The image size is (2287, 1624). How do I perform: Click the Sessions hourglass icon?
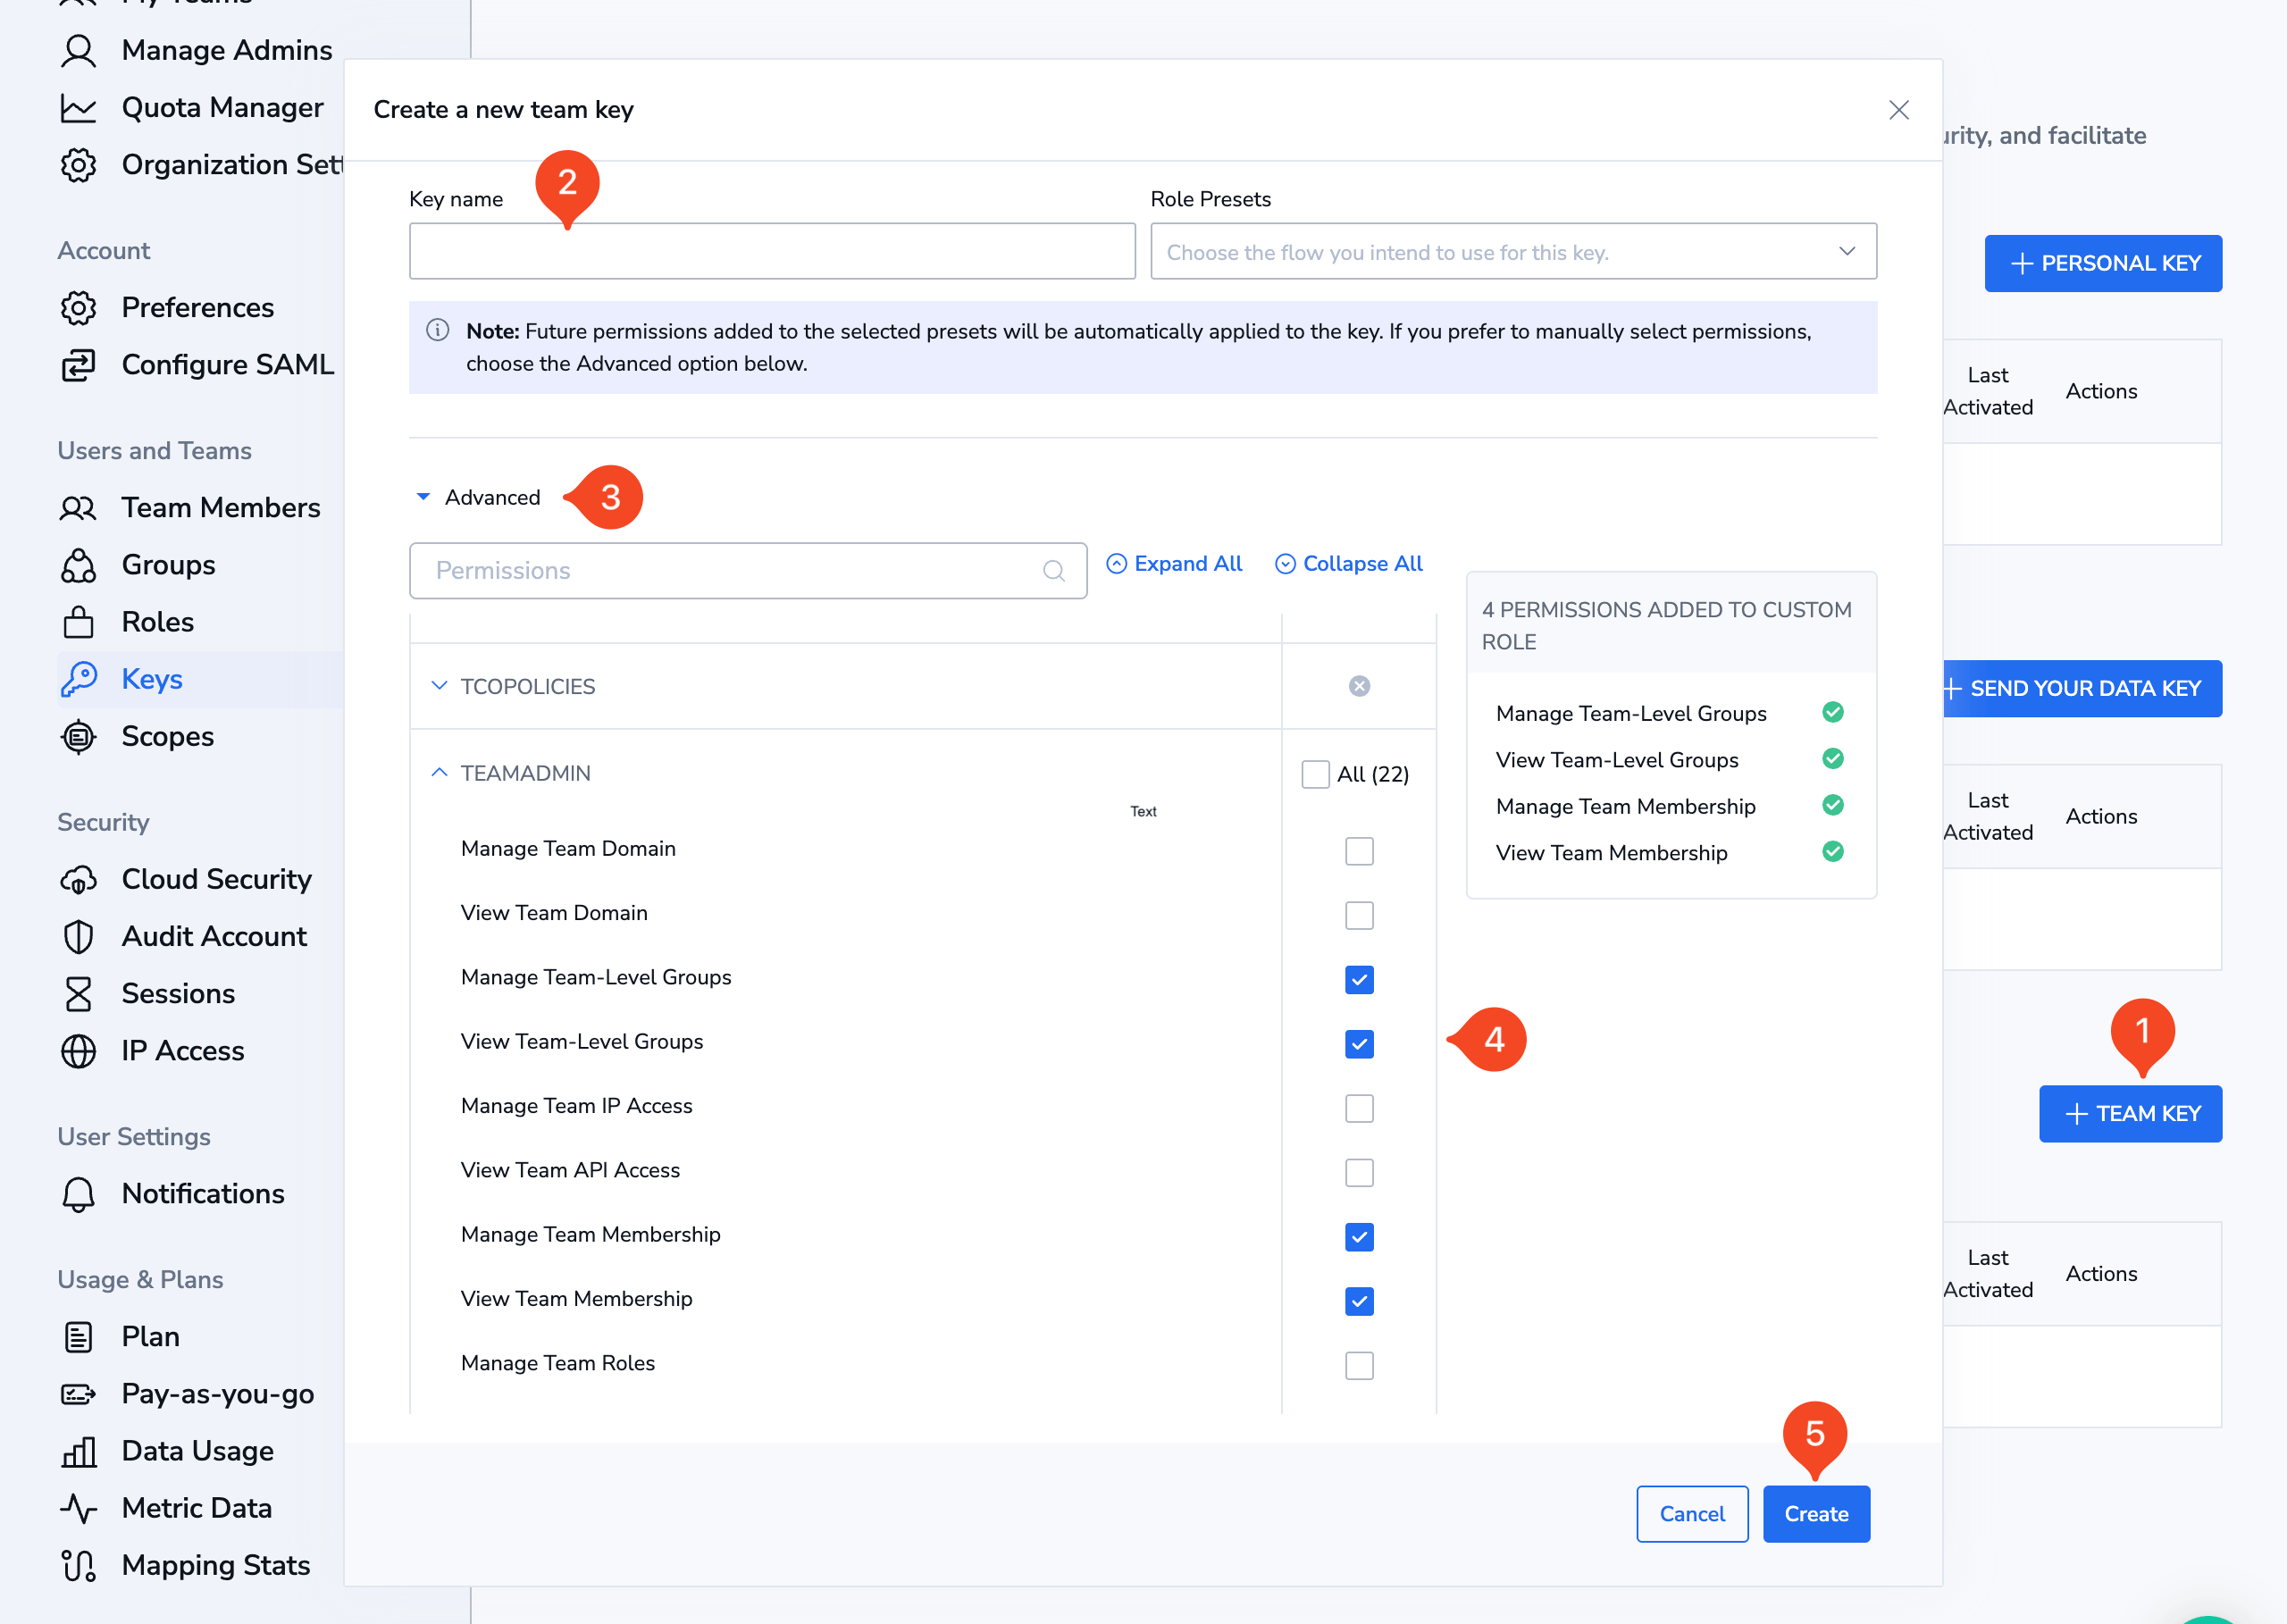(x=78, y=993)
